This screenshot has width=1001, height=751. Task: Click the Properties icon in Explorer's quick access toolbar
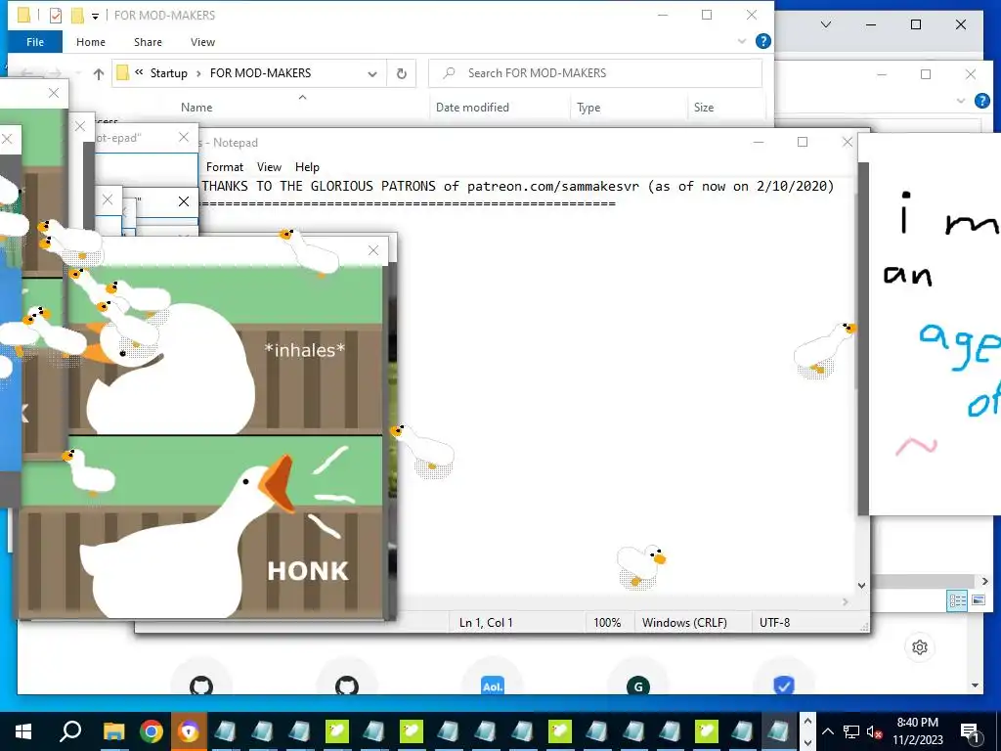(56, 15)
